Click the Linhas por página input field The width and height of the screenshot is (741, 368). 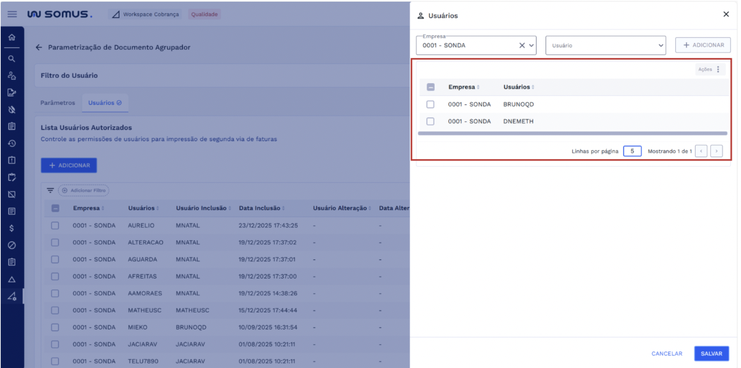coord(632,151)
